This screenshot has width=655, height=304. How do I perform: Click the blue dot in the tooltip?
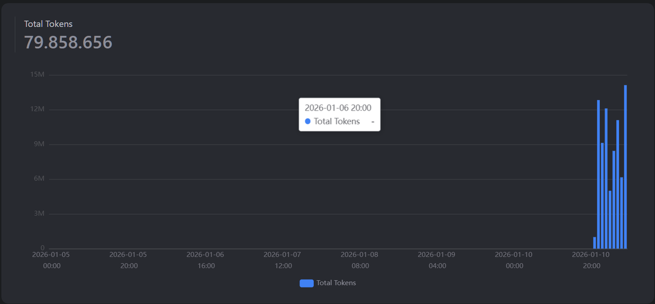pos(308,121)
